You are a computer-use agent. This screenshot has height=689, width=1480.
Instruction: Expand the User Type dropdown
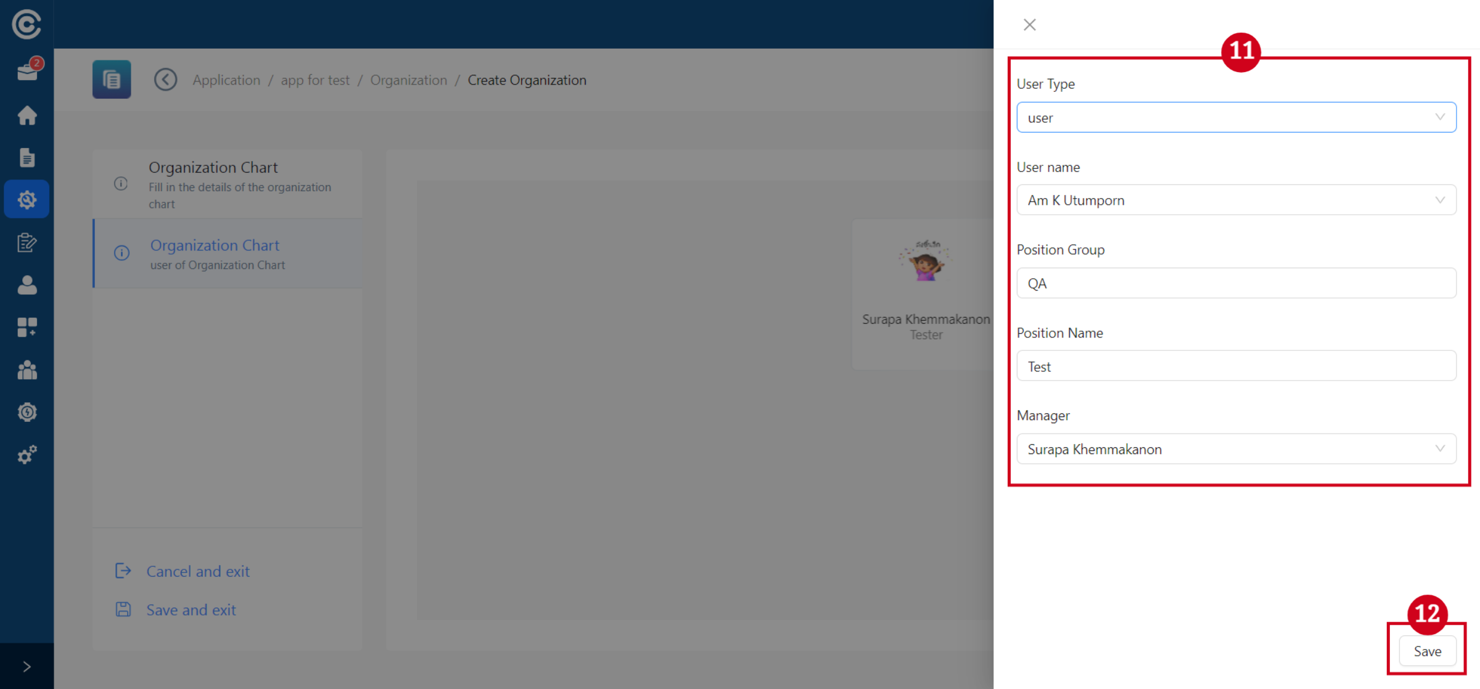click(1236, 117)
